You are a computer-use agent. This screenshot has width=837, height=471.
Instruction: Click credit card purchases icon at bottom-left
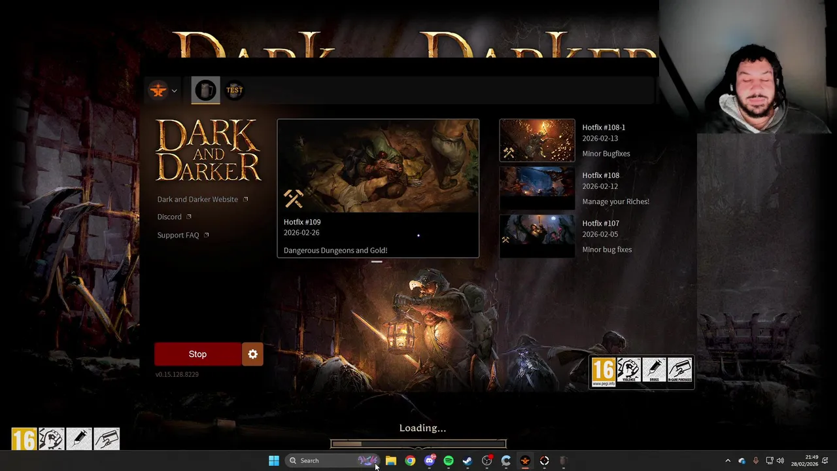point(107,439)
